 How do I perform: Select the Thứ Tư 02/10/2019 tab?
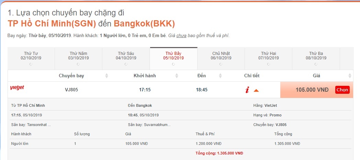[31, 56]
